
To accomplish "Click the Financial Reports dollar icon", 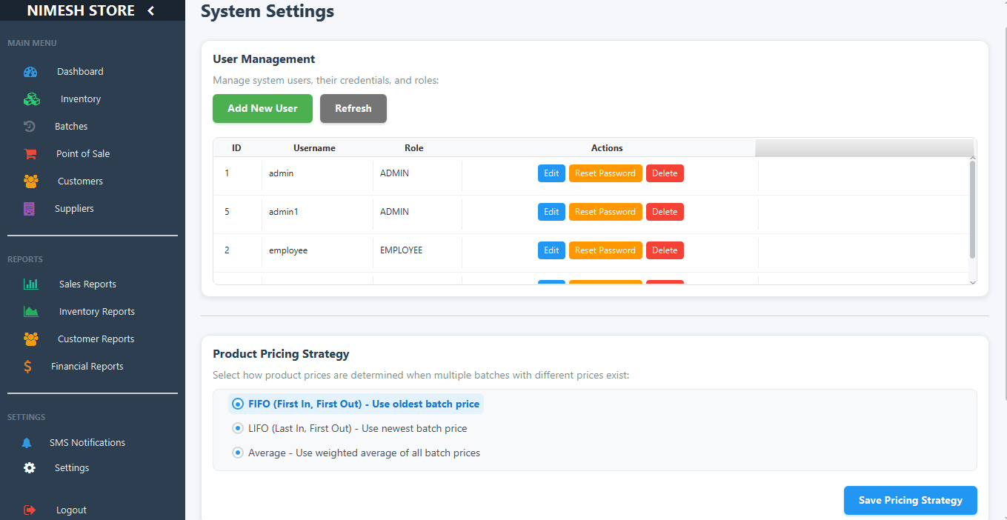I will [x=27, y=367].
